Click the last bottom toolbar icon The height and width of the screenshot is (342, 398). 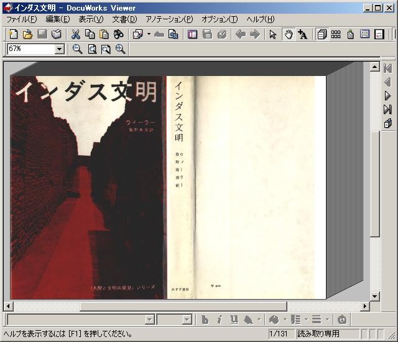pos(342,320)
